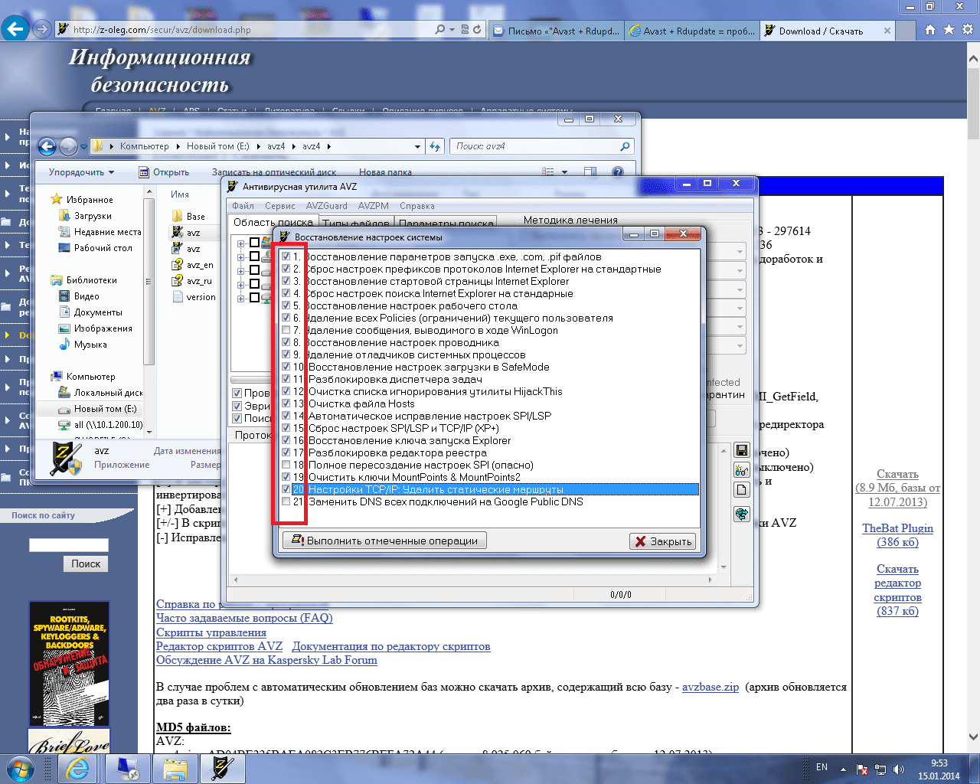Click the AVZ log horizontal scrollbar
Viewport: 980px width, 784px height.
[471, 580]
